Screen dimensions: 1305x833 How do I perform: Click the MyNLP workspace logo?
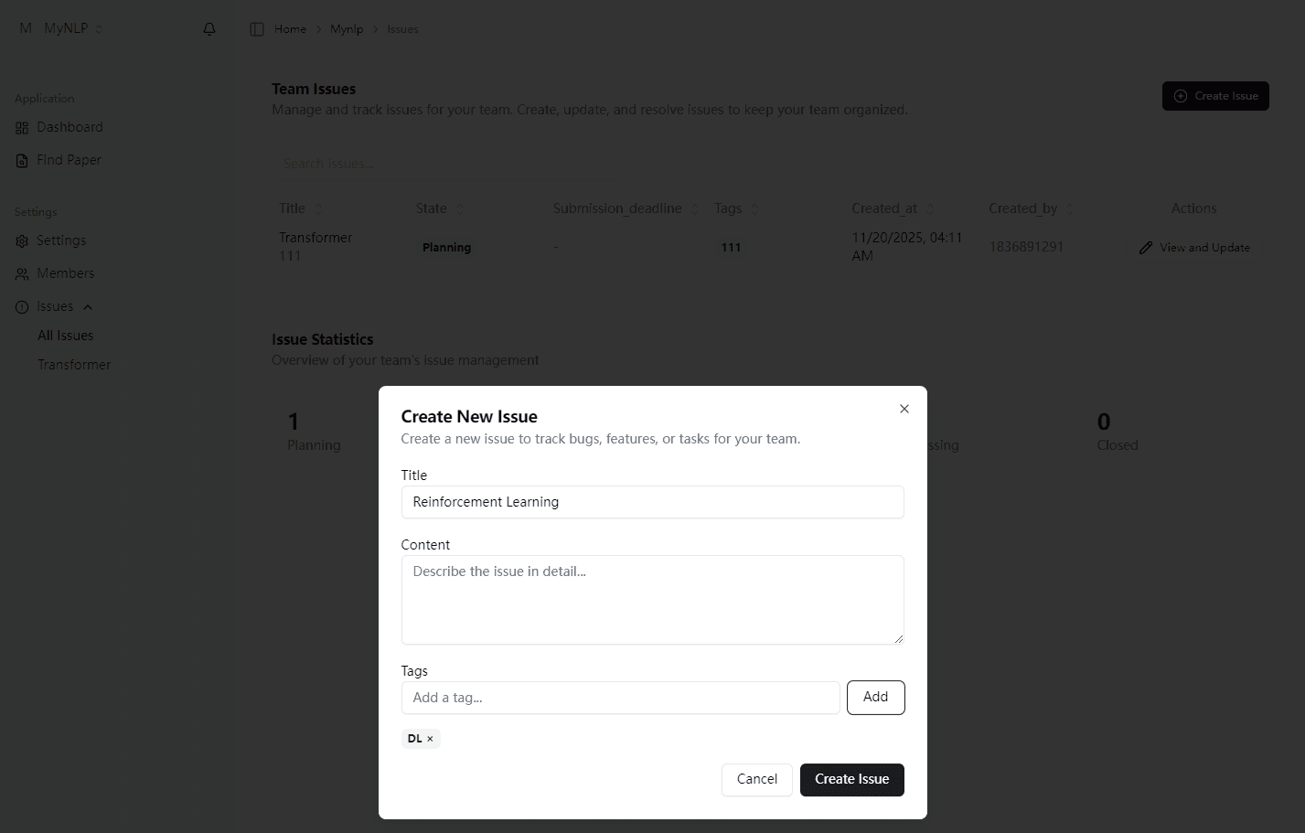[x=25, y=27]
